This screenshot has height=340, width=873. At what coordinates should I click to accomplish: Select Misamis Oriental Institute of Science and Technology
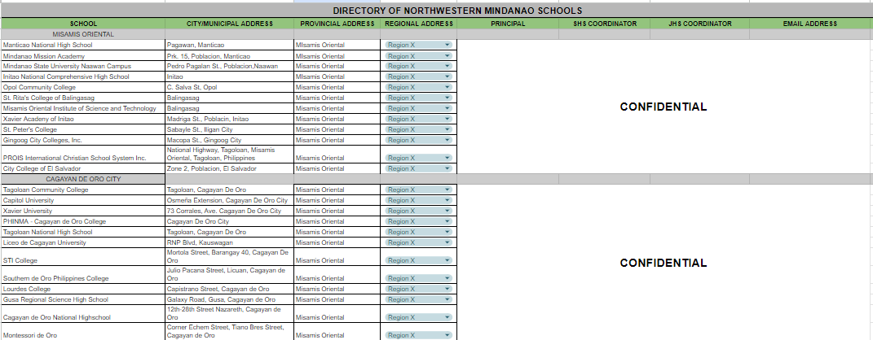[x=83, y=108]
